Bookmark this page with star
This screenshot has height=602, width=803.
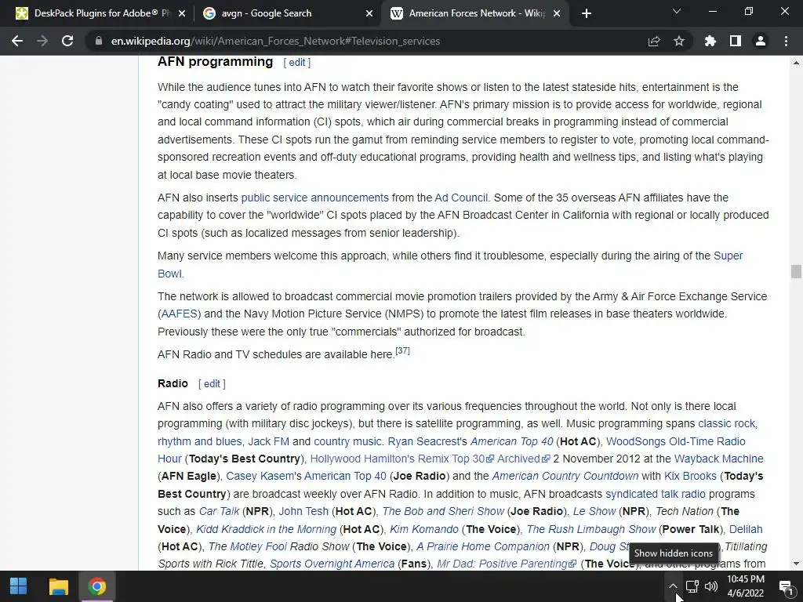pos(678,41)
